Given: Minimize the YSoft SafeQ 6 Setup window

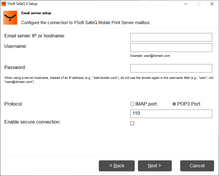Looking at the screenshot, I should (x=185, y=4).
